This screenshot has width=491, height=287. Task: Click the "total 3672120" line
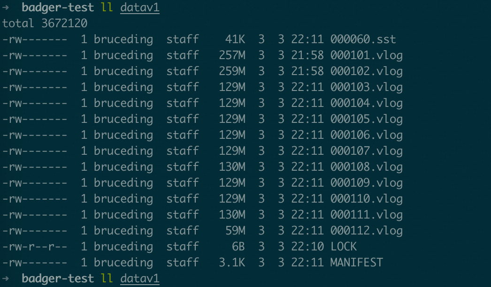point(45,23)
